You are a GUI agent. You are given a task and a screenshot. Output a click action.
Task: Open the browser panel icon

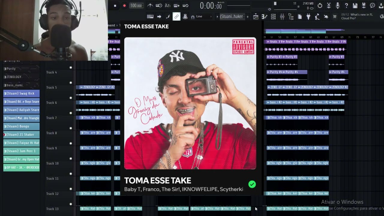tap(291, 17)
